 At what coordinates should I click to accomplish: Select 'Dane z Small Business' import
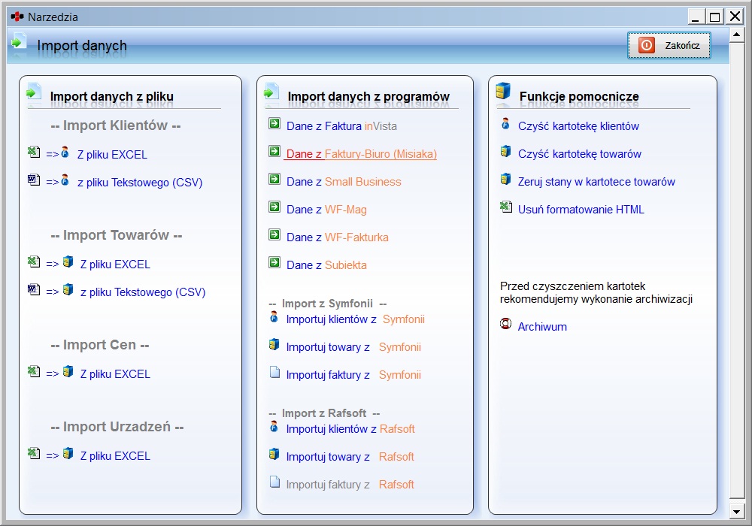pos(344,182)
